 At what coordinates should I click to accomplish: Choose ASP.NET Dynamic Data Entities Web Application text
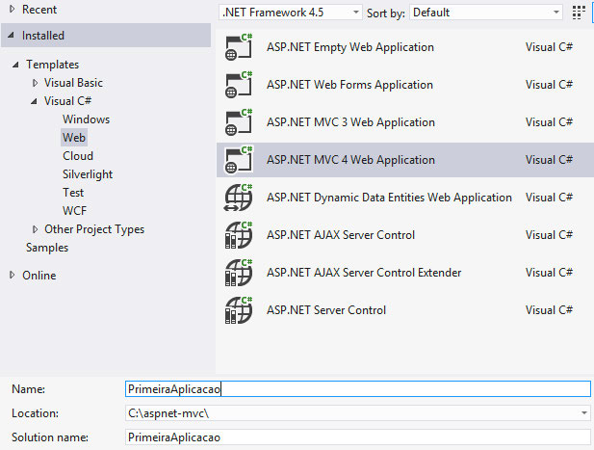[389, 198]
